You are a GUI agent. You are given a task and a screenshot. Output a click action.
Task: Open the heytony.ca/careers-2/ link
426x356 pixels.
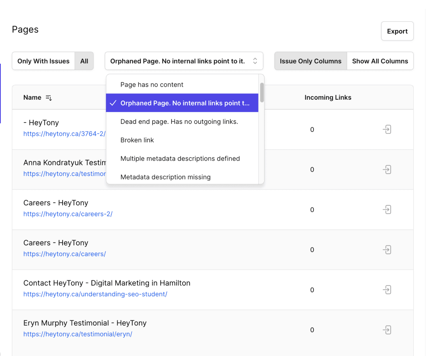click(68, 214)
